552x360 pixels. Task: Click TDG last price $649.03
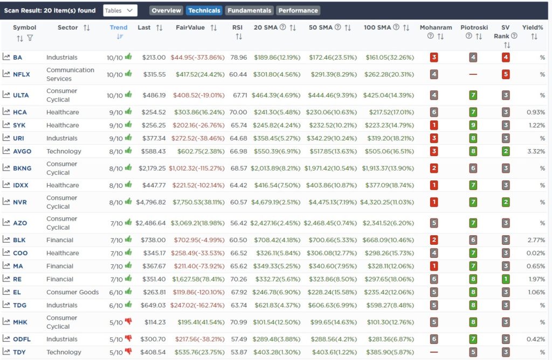coord(153,305)
